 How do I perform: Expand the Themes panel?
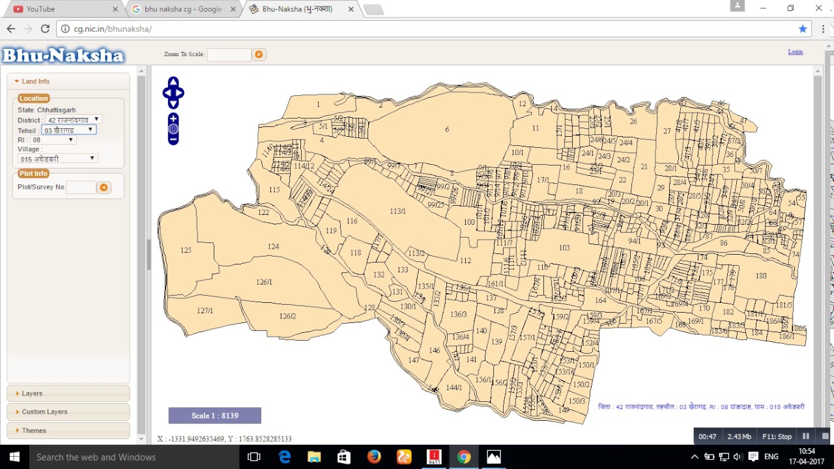click(68, 431)
